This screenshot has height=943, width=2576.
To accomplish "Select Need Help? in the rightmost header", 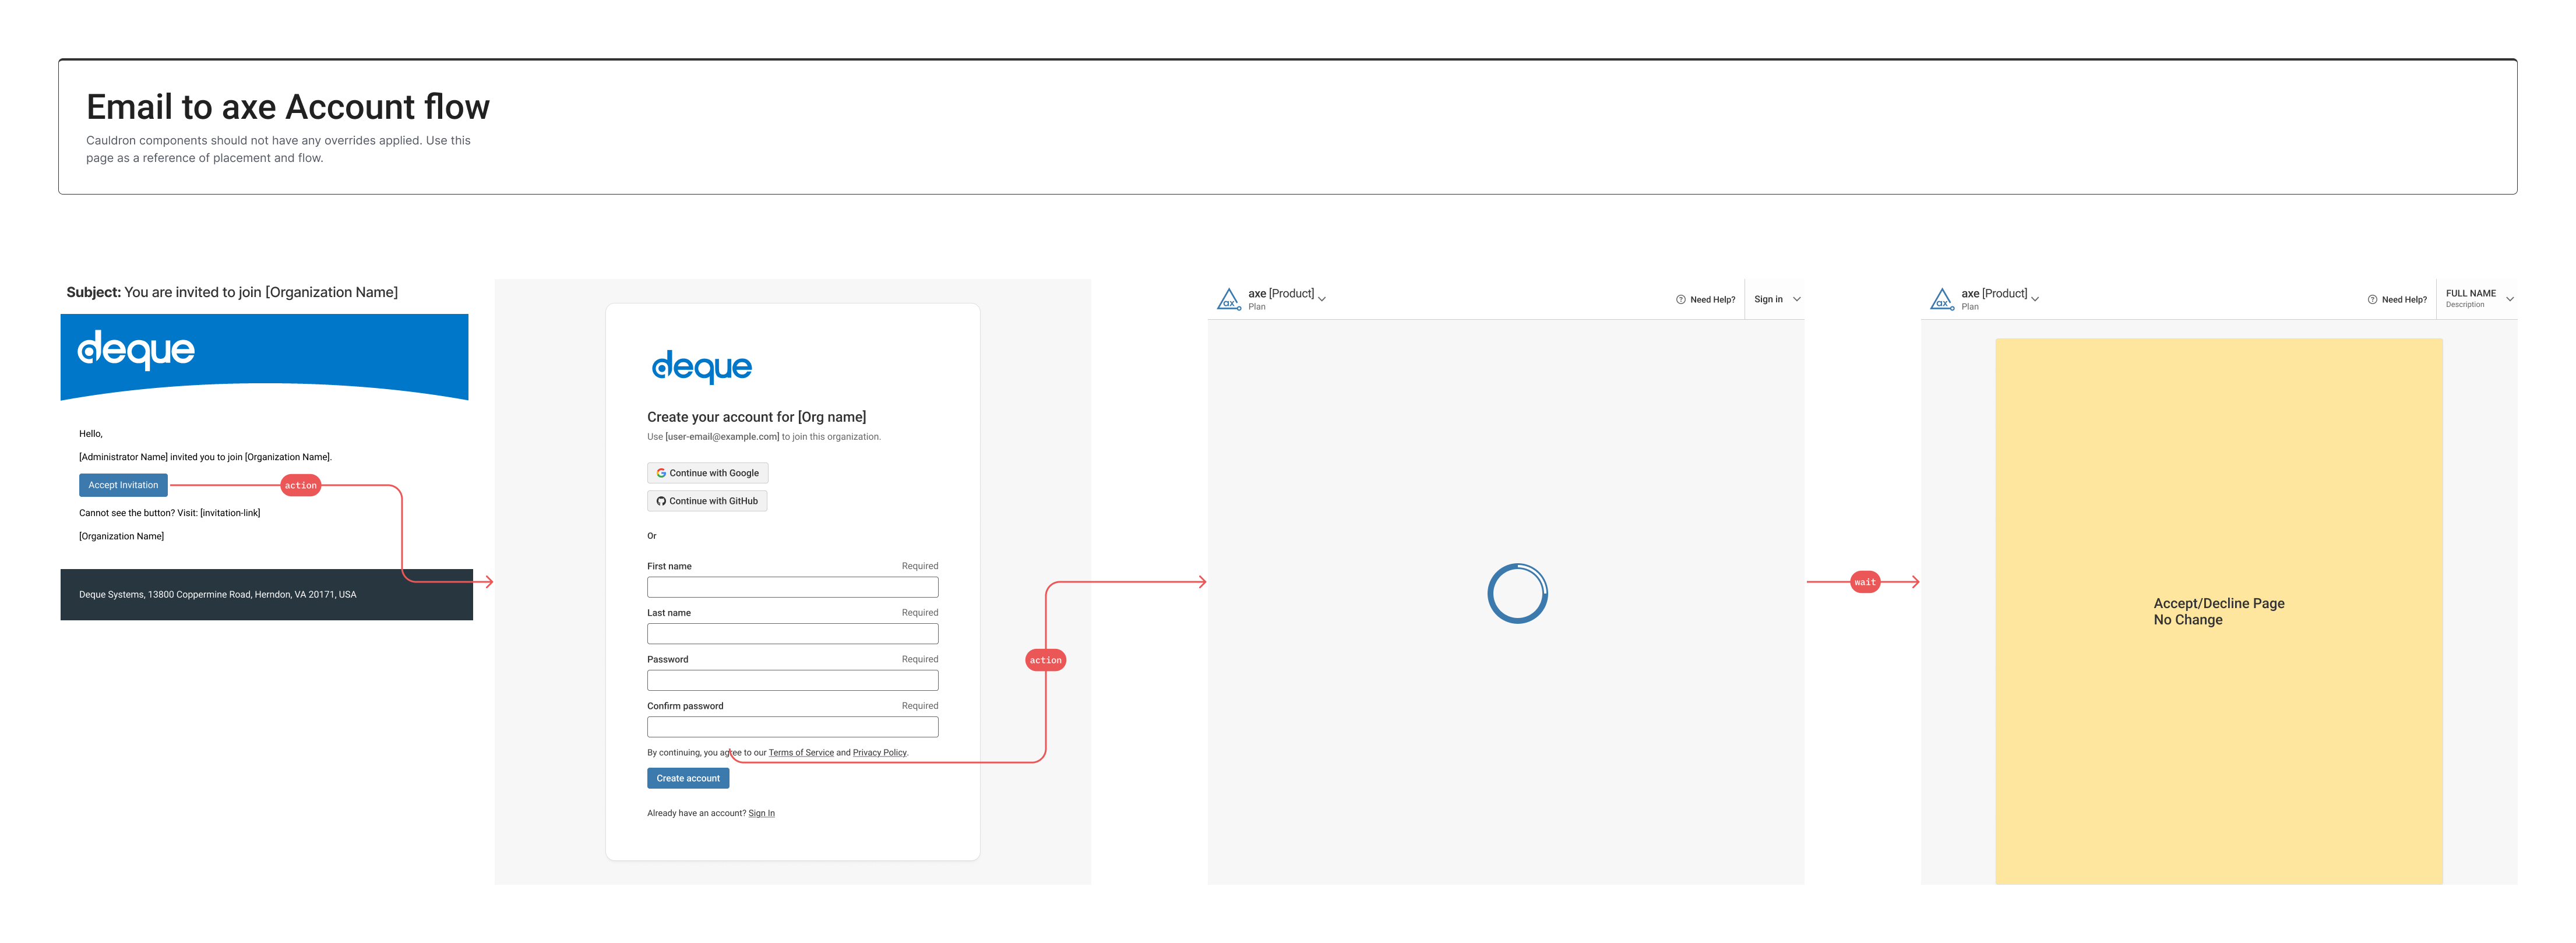I will (x=2403, y=299).
